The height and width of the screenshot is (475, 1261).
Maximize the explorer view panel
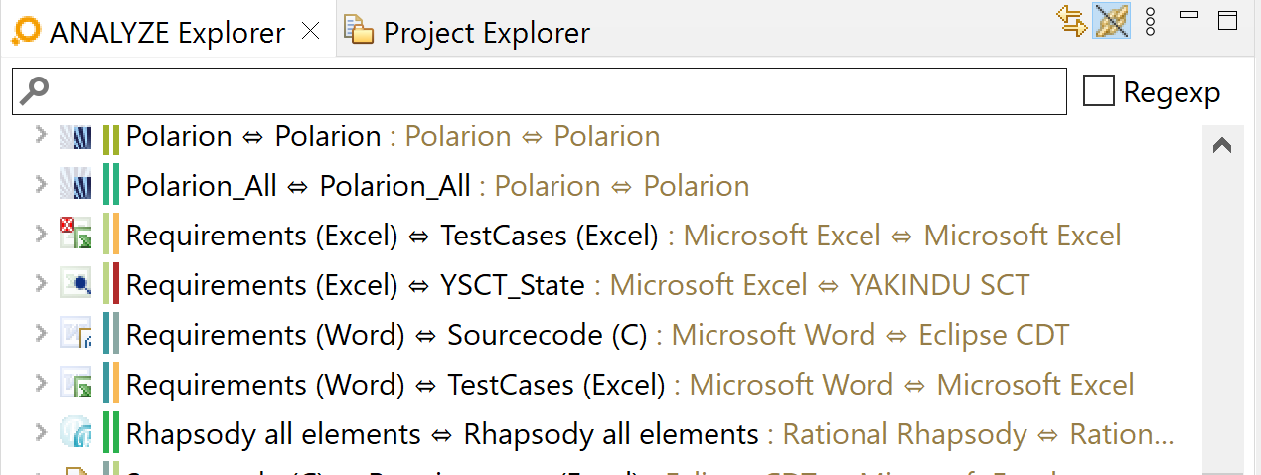coord(1227,20)
